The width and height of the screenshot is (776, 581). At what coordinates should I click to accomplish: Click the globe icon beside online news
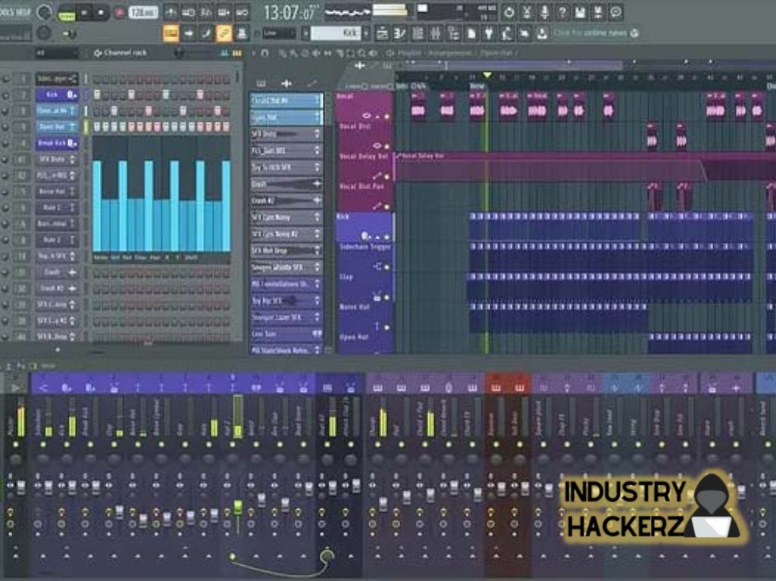[634, 33]
